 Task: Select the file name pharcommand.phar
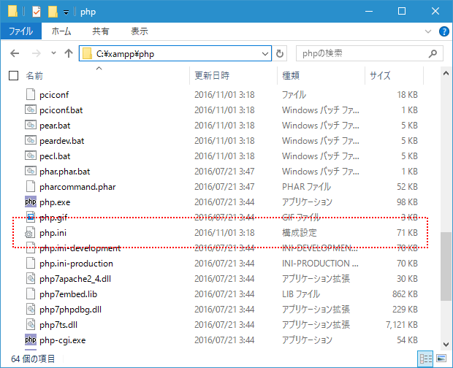coord(77,187)
